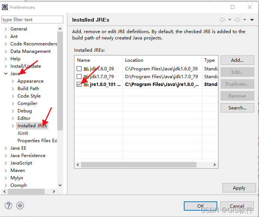259x217 pixels.
Task: Open the back history dropdown arrow
Action: (x=230, y=20)
